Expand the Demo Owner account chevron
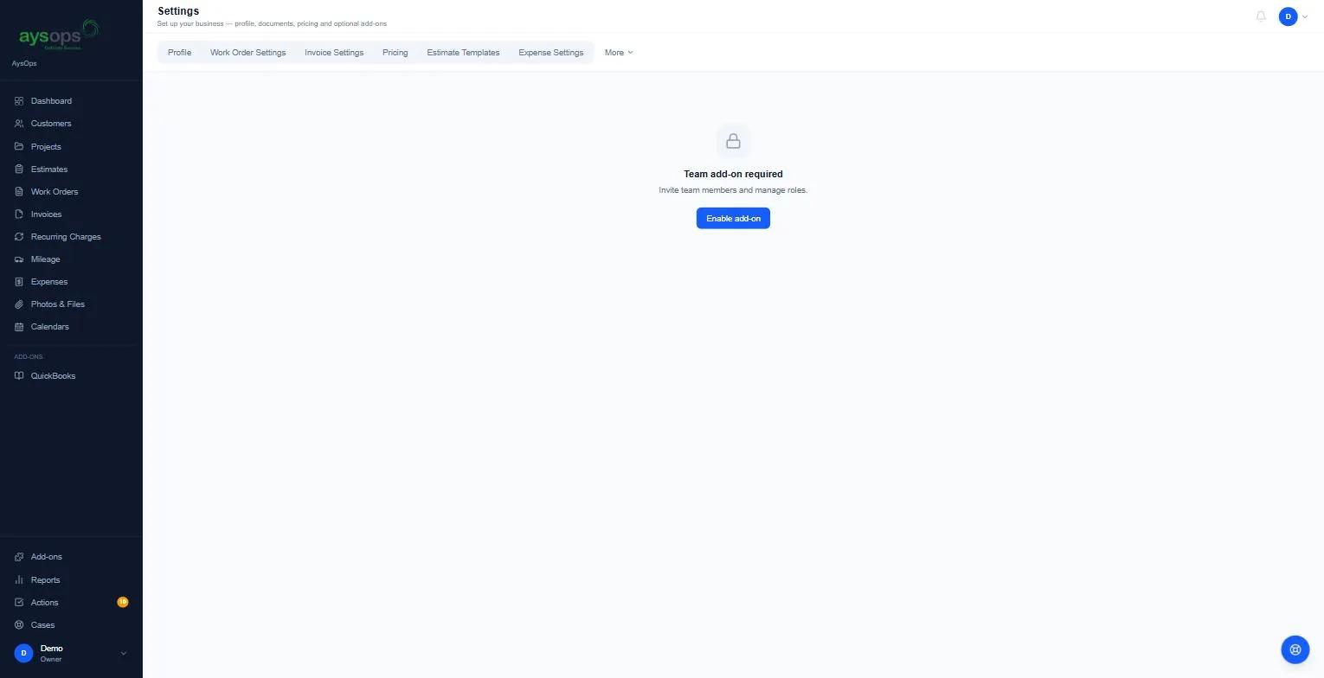 point(123,654)
